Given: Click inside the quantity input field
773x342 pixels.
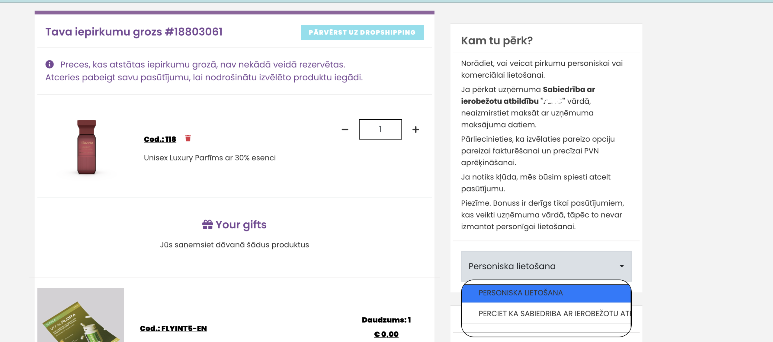Looking at the screenshot, I should tap(380, 129).
